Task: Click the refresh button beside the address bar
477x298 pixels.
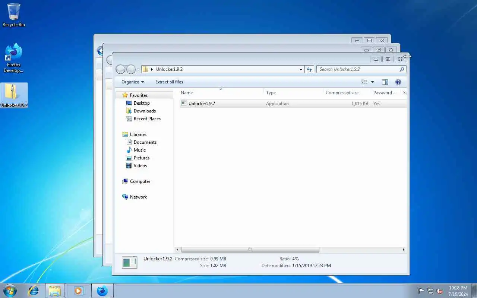Action: [x=309, y=69]
